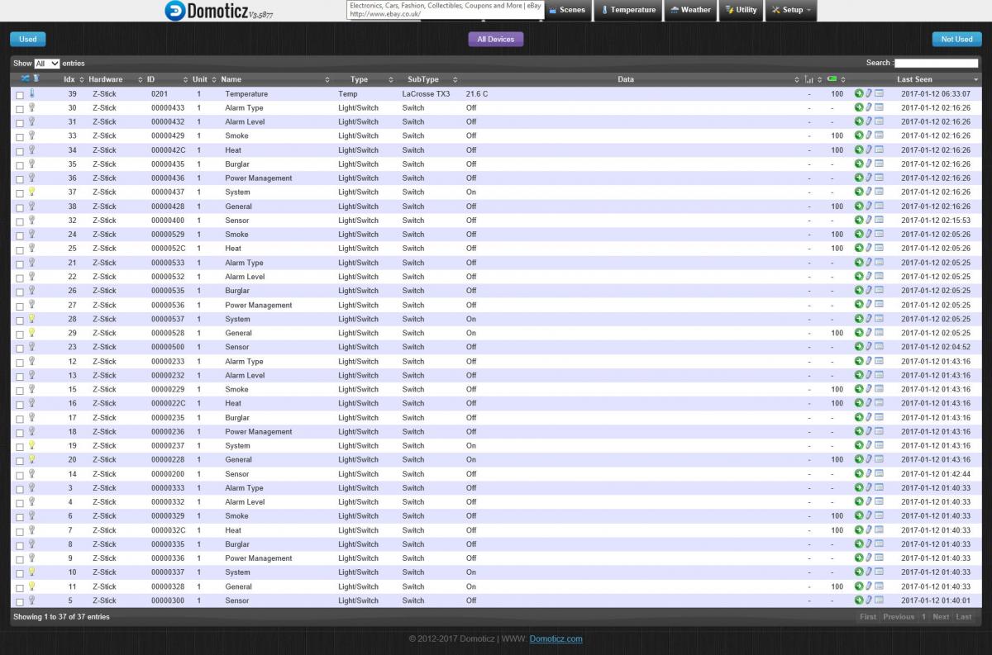Click the Not Used filter button
This screenshot has width=992, height=655.
(x=956, y=39)
